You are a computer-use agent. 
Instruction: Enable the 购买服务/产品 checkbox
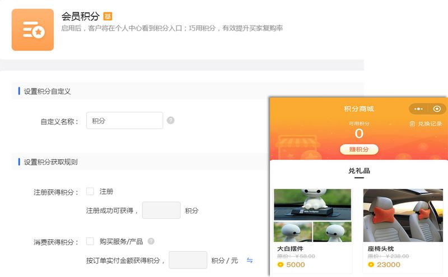click(90, 241)
